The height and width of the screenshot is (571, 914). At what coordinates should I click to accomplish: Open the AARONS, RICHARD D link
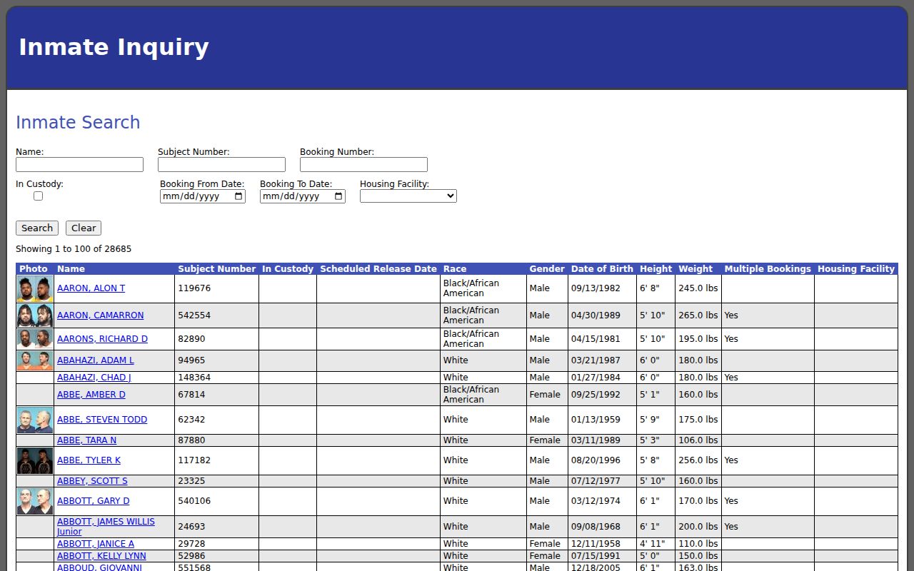[102, 339]
